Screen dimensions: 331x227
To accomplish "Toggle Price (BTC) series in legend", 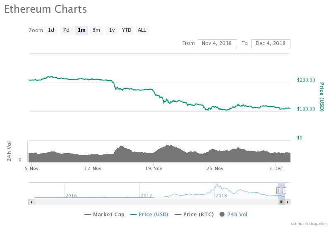I will [x=194, y=215].
